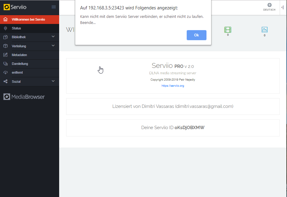Click the Darstellung presentation icon

5,64
